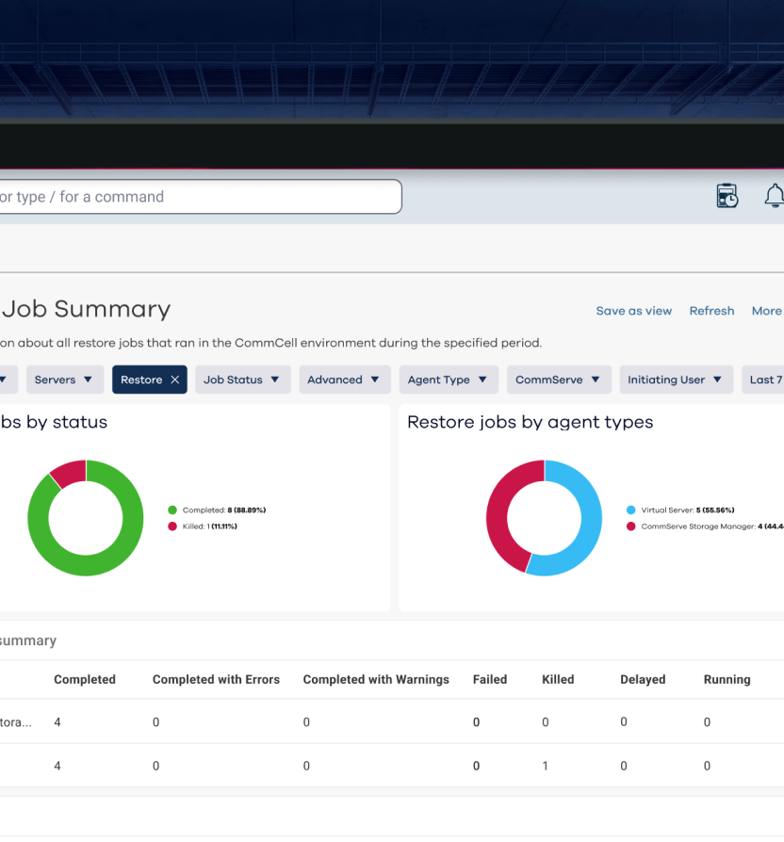
Task: Remove the Restore filter using its X
Action: click(174, 380)
